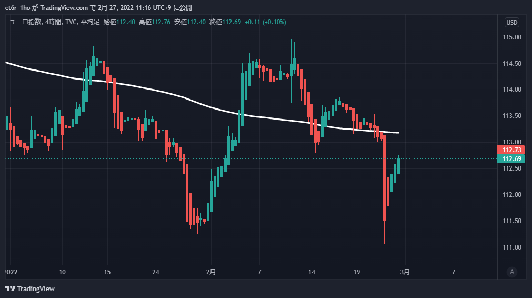Click 115.00 on the price axis
Viewport: 532px width, 298px height.
[511, 37]
